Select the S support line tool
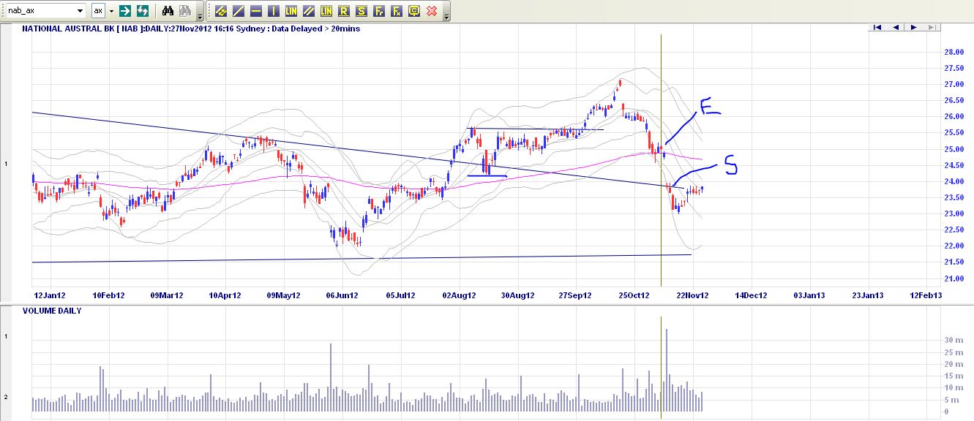 (361, 11)
